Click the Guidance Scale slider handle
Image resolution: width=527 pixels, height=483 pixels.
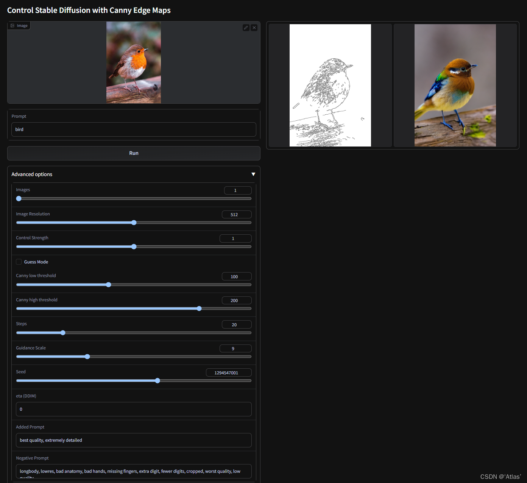[87, 357]
